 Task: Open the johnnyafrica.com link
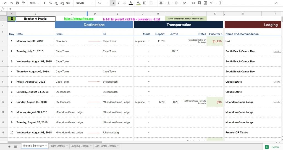(x=79, y=19)
